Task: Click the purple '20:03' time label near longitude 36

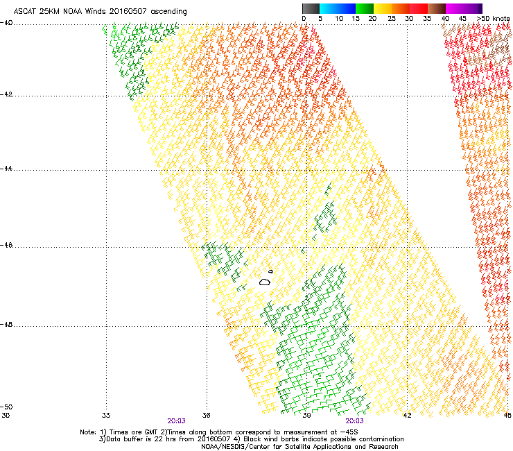Action: pos(176,421)
